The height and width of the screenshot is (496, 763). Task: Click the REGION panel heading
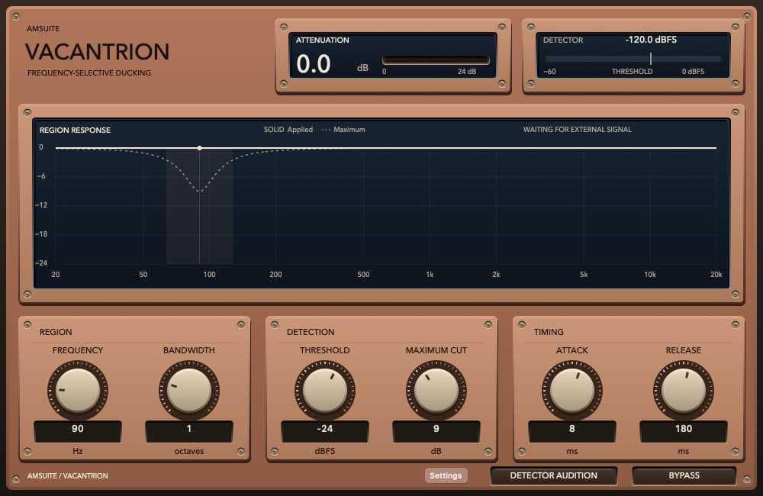tap(56, 332)
